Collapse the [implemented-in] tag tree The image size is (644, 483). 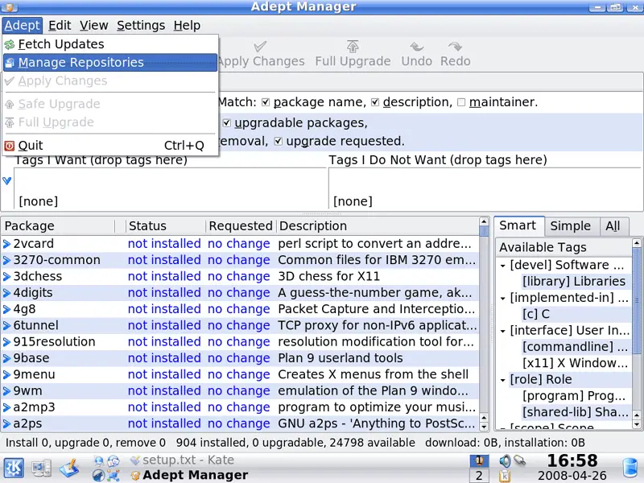point(502,298)
